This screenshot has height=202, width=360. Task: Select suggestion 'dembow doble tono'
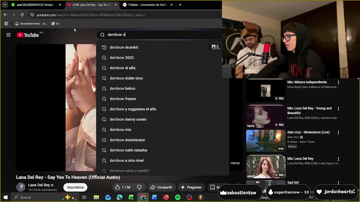[x=163, y=78]
